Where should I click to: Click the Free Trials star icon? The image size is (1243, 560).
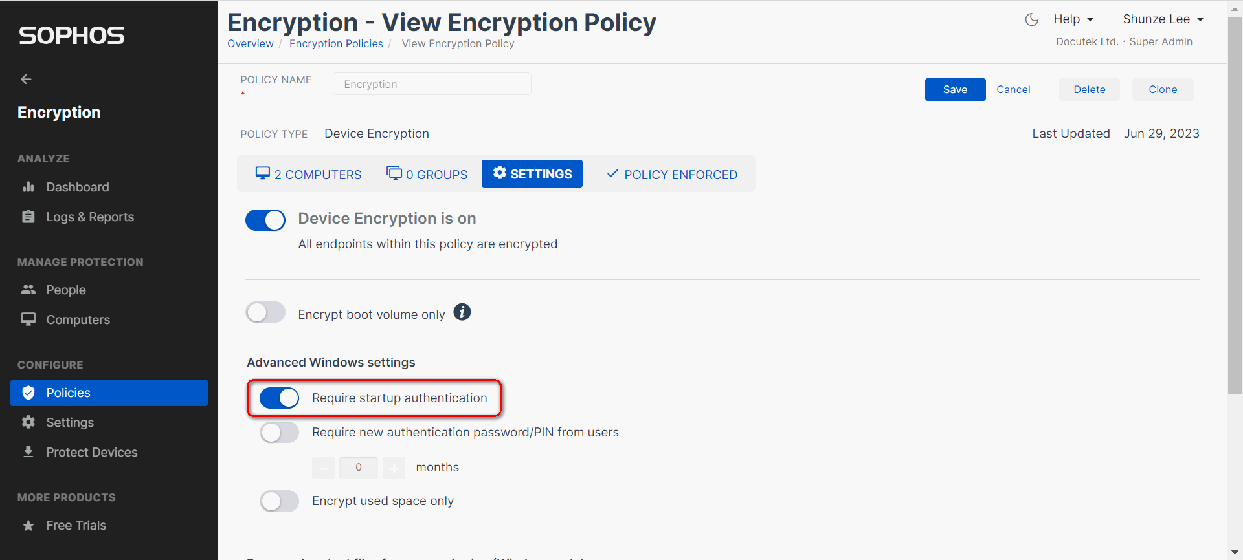coord(28,525)
